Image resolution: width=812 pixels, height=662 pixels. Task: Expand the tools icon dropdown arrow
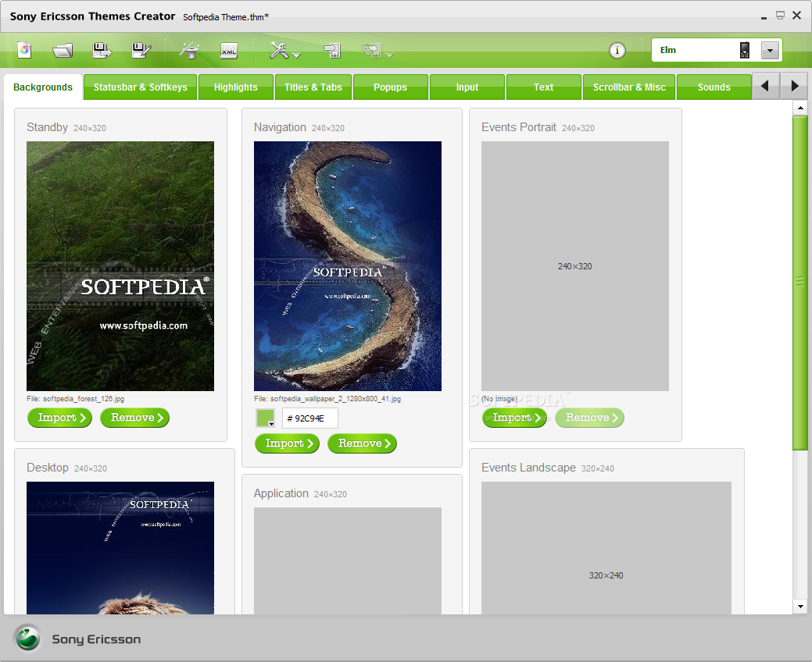pyautogui.click(x=296, y=55)
